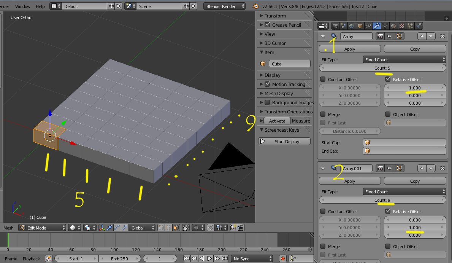Open the Modifiers wrench tab

pos(376,26)
